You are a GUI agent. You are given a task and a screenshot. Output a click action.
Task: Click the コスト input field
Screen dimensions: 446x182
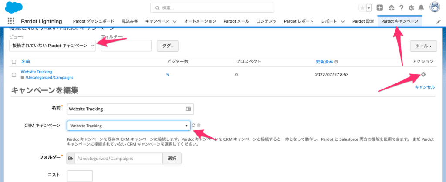[x=80, y=176]
